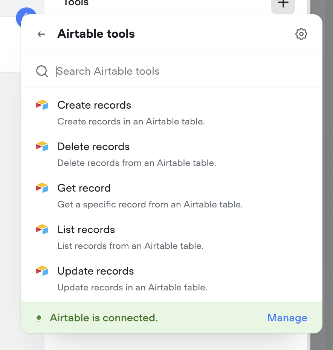This screenshot has height=350, width=333.
Task: Open the settings gear for Airtable tools
Action: click(301, 34)
